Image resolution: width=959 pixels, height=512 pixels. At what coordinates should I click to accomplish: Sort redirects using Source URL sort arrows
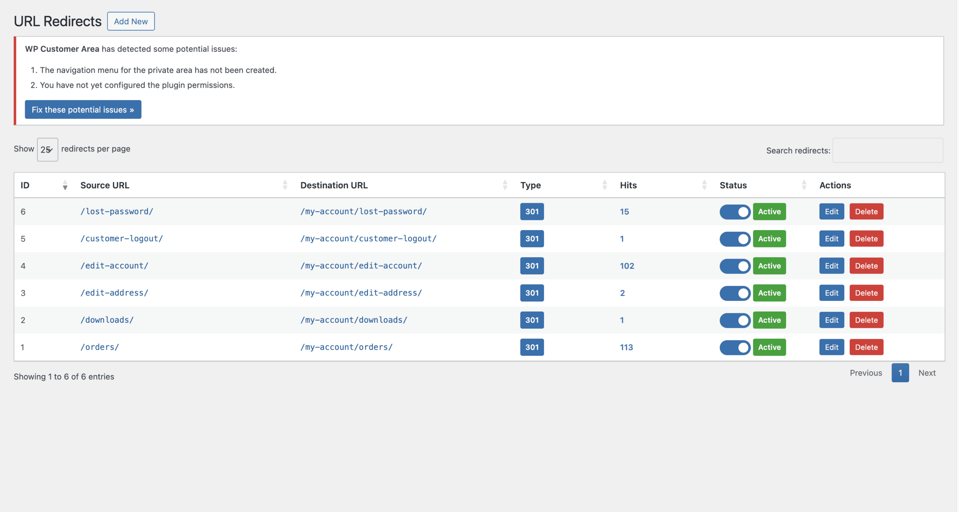(285, 185)
